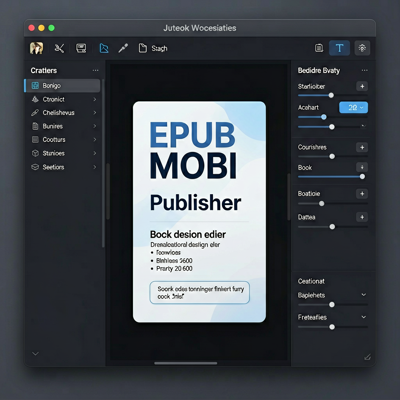400x400 pixels.
Task: Open the Stagh toolbar label
Action: pos(159,48)
